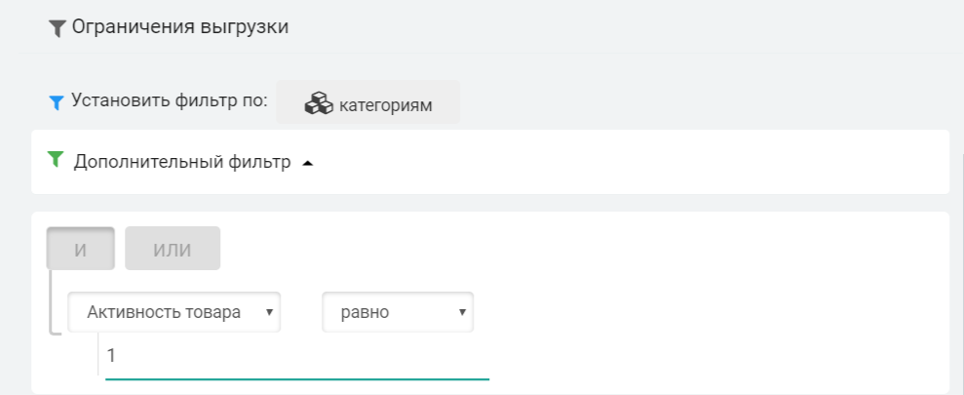
Task: Collapse Дополнительный фильтр using the triangle arrow
Action: pos(308,163)
